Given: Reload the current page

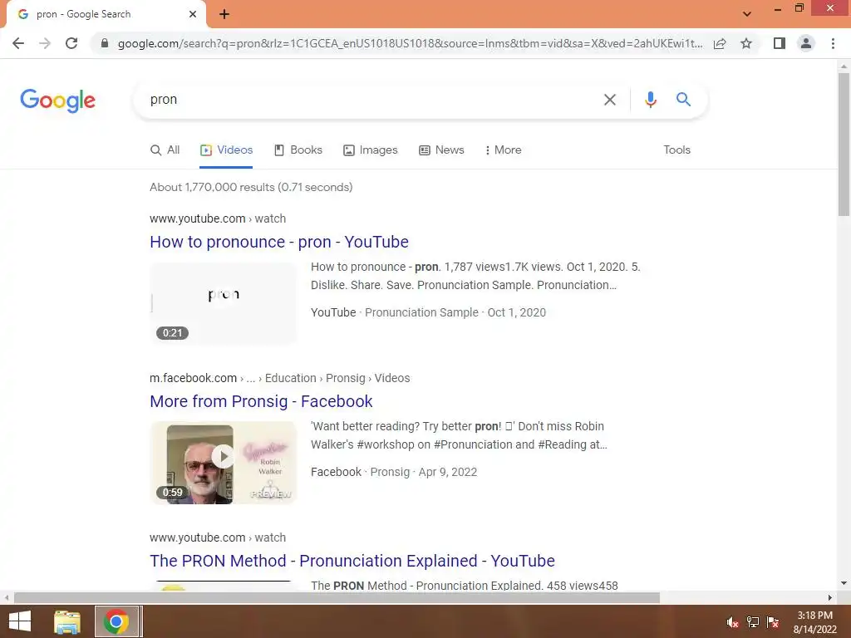Looking at the screenshot, I should [71, 43].
